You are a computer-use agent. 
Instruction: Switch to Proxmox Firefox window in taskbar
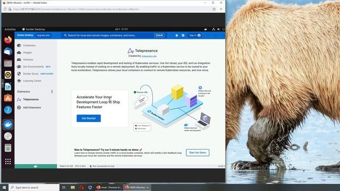[x=109, y=187]
